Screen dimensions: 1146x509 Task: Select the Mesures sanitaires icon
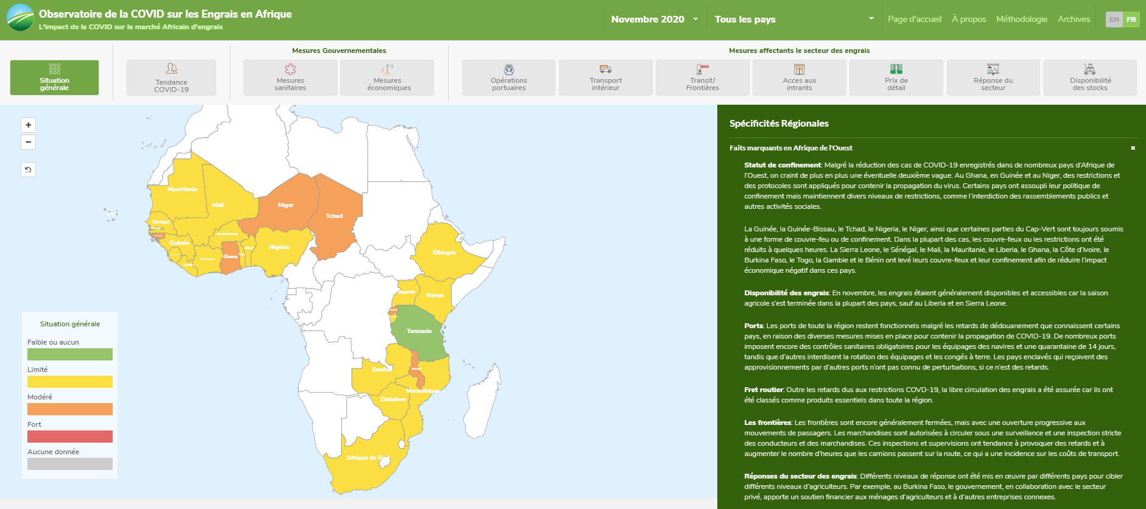click(290, 69)
